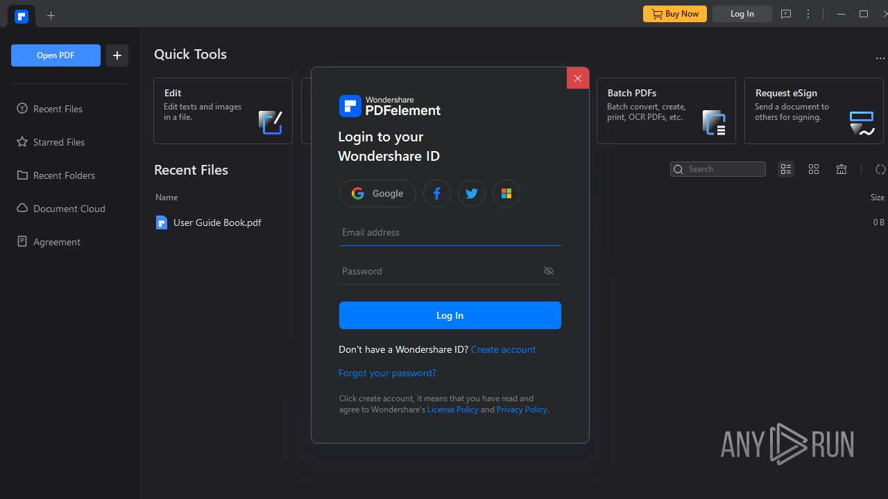Switch to list view layout

coord(786,169)
